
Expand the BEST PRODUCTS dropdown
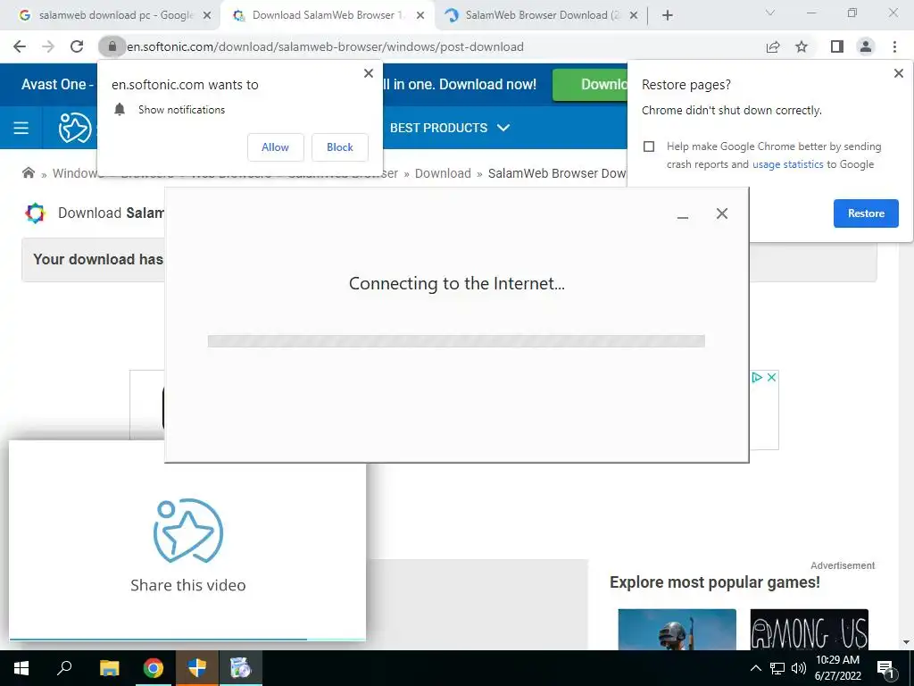(x=450, y=128)
